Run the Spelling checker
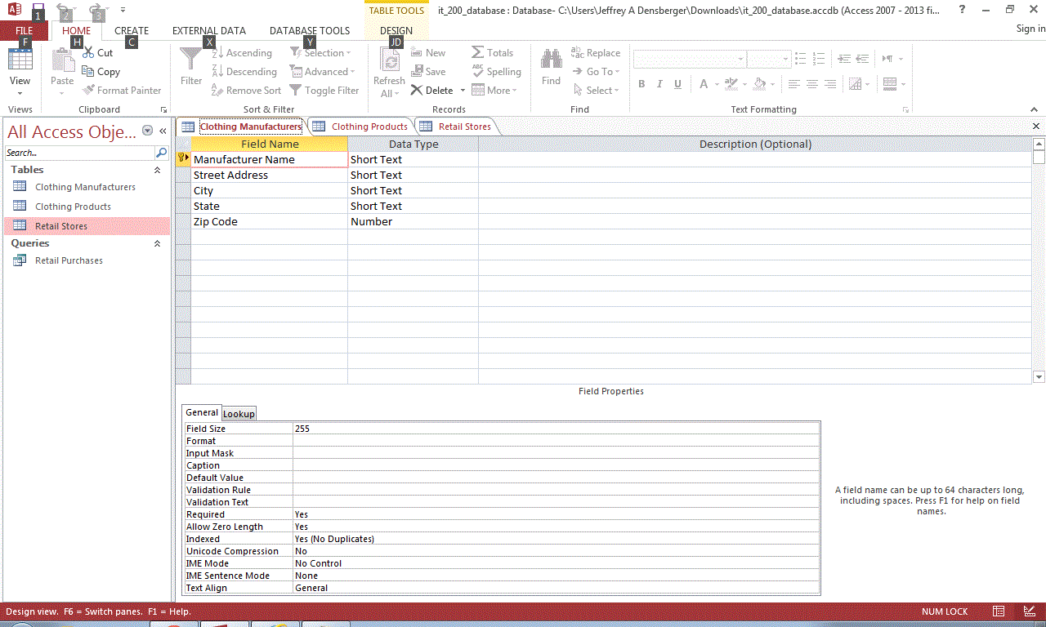This screenshot has height=627, width=1046. click(496, 71)
